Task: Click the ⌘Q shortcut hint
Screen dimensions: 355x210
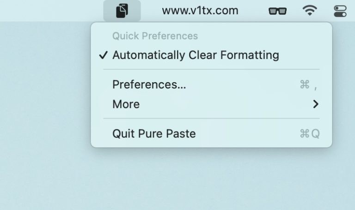Action: coord(310,133)
